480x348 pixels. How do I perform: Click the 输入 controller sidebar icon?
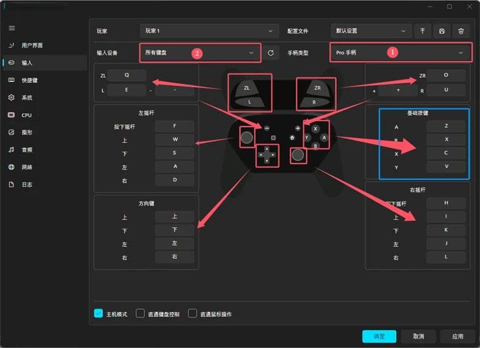[12, 63]
